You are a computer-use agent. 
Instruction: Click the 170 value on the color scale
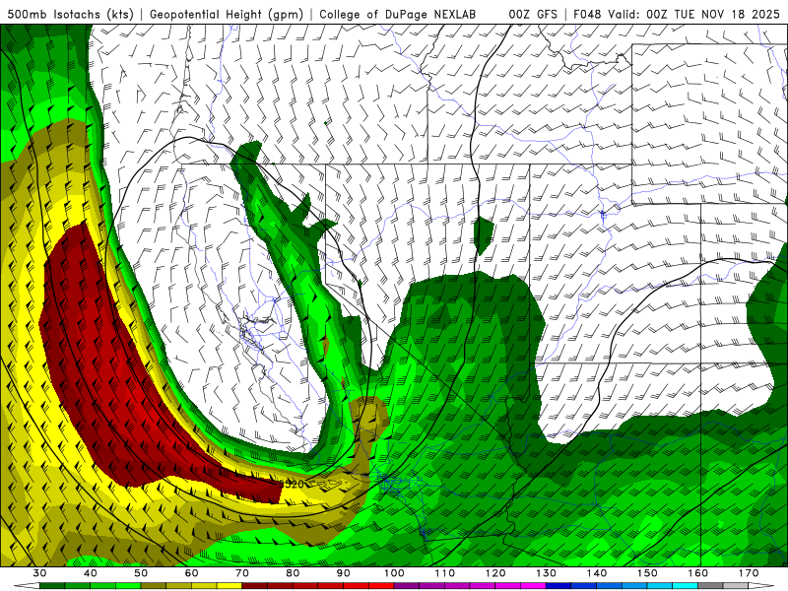click(749, 573)
